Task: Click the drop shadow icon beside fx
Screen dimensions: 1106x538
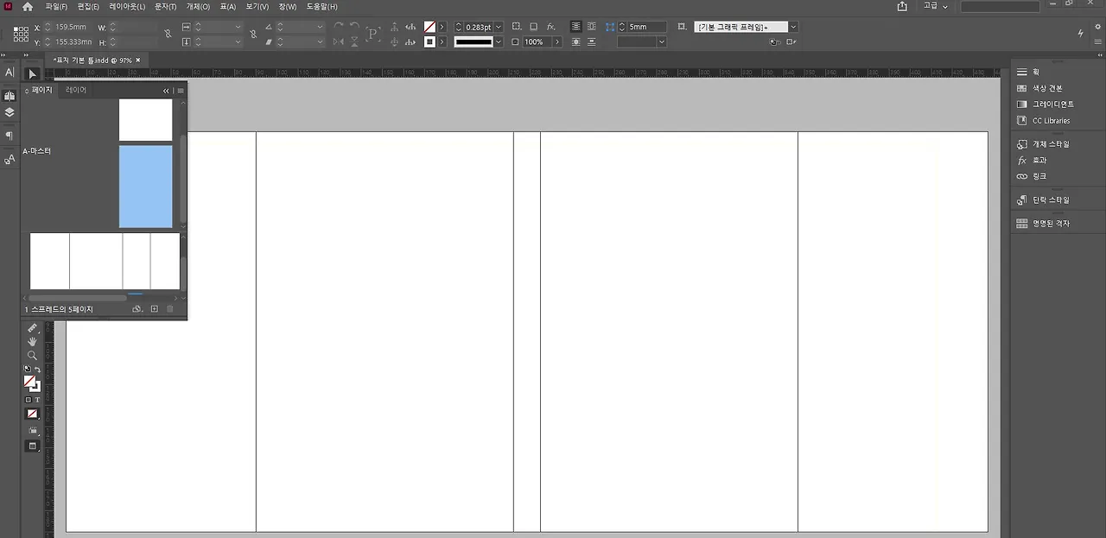Action: point(533,27)
